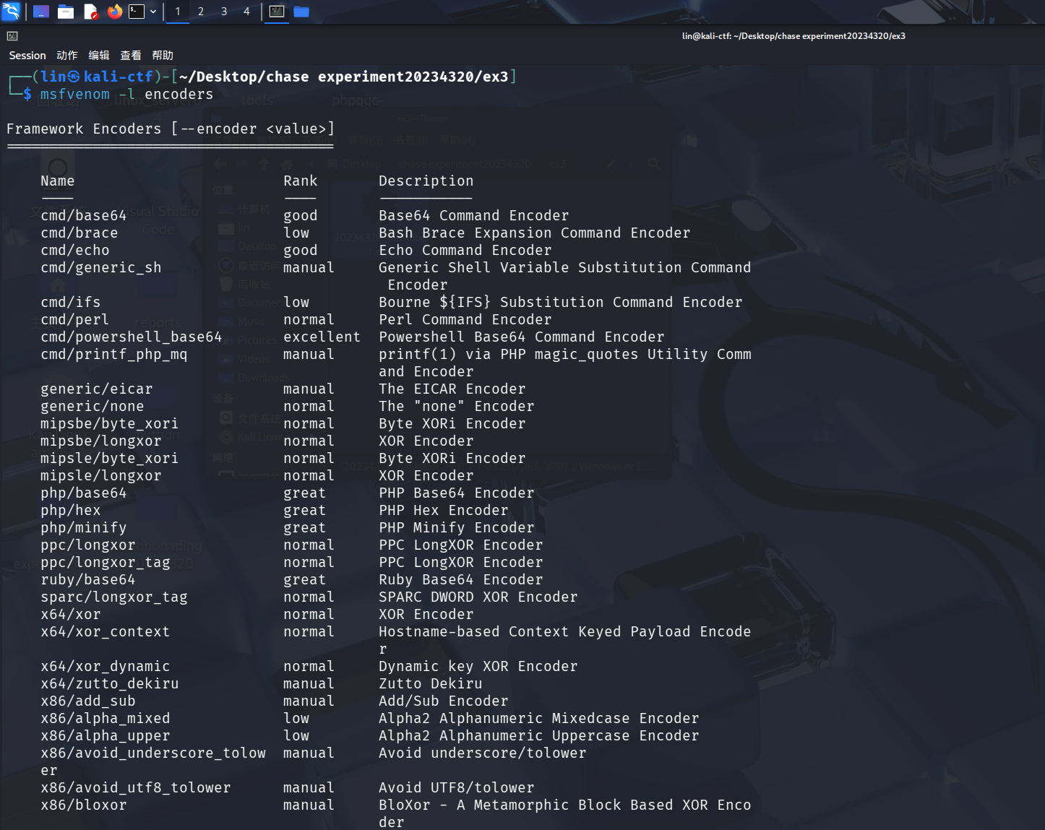Switch to workspace 3

[x=224, y=12]
